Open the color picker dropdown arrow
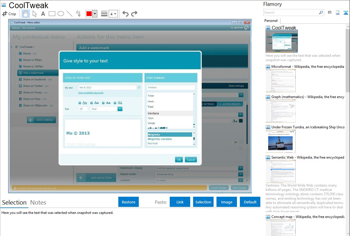 95,14
